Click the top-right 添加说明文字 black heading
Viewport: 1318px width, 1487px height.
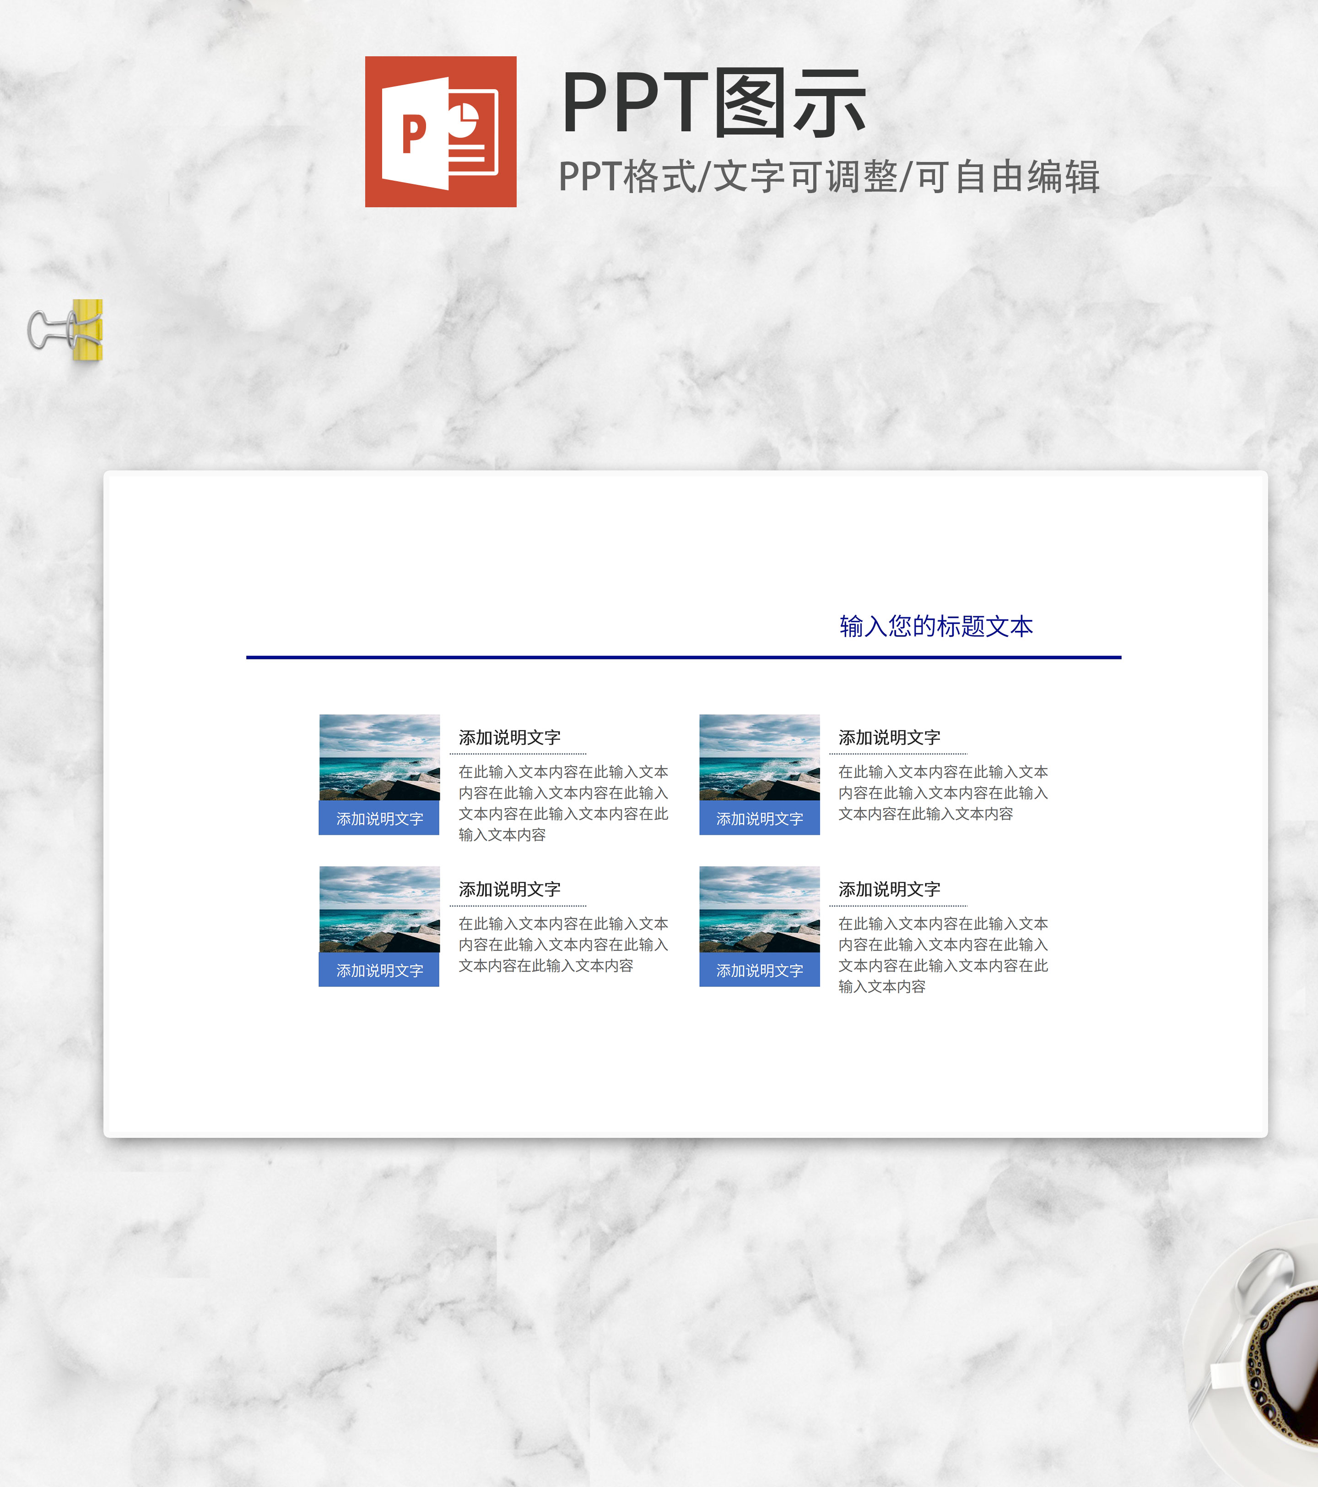(889, 738)
